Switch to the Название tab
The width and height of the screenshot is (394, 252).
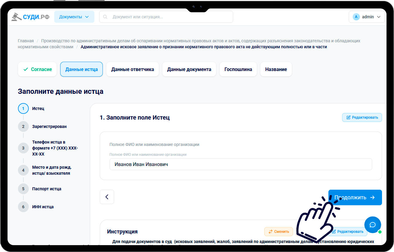[x=276, y=69]
